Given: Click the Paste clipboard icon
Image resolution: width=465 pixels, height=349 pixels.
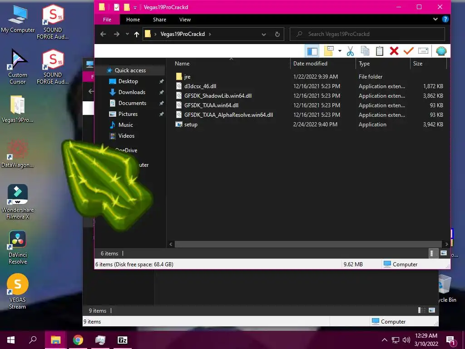Looking at the screenshot, I should click(x=380, y=51).
